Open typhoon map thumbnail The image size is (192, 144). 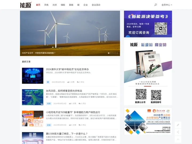(33, 97)
